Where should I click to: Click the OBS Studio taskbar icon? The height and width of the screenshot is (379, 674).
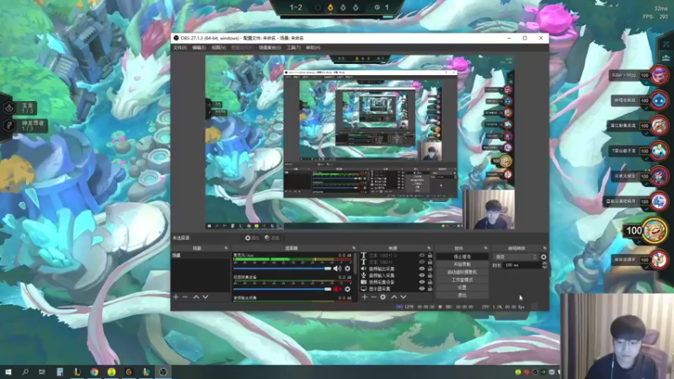(163, 371)
